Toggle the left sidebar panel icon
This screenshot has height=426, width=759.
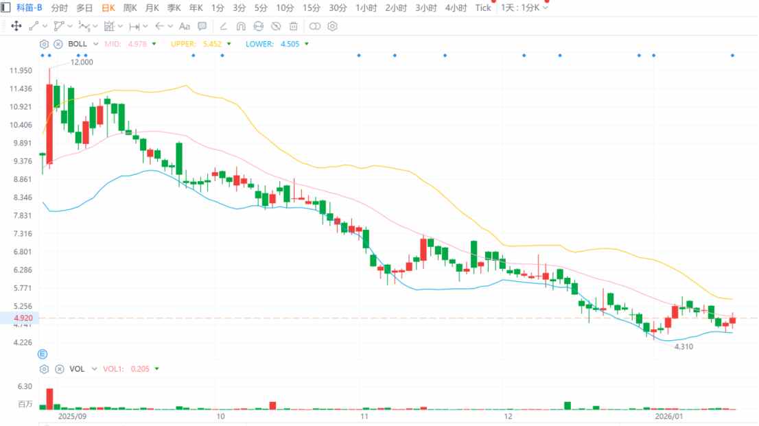[x=5, y=8]
